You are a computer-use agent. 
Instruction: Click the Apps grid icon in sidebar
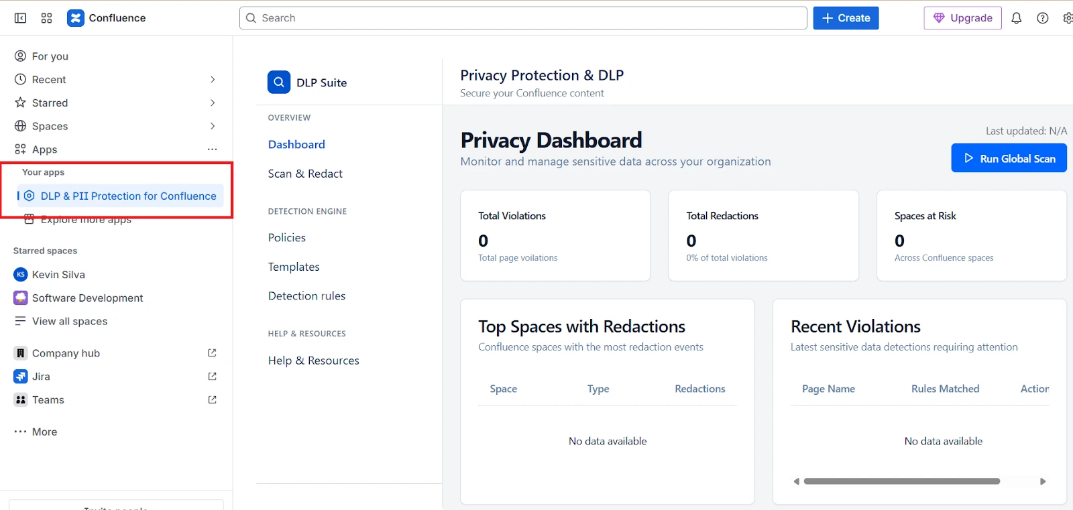(x=21, y=149)
